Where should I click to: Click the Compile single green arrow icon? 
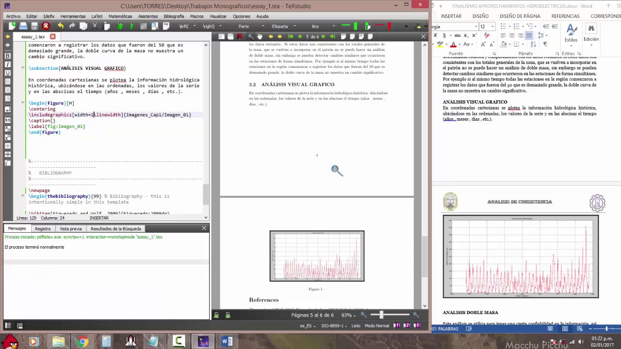tap(132, 26)
